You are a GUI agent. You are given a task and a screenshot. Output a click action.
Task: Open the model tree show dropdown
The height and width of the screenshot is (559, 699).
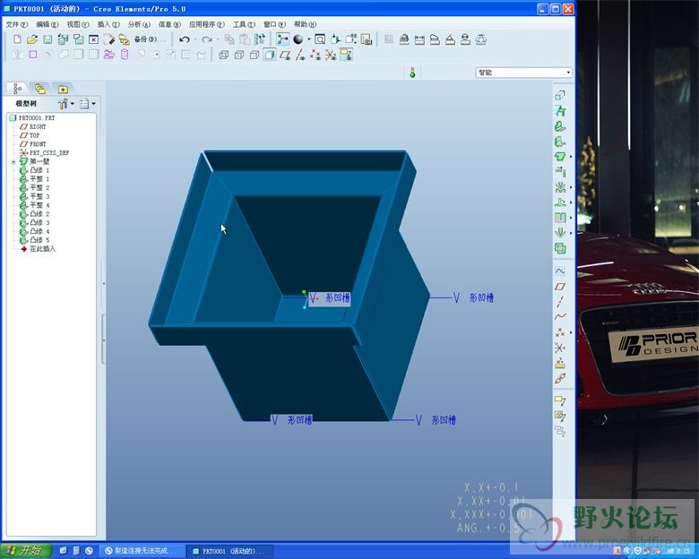point(65,103)
